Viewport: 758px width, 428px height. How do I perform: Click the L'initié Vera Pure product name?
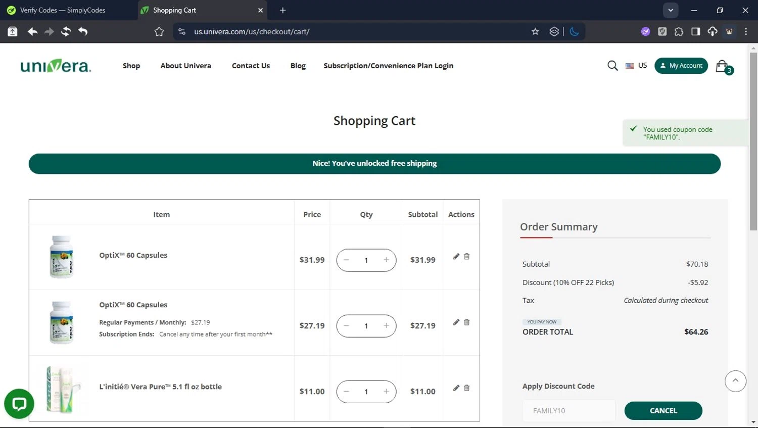pyautogui.click(x=160, y=387)
